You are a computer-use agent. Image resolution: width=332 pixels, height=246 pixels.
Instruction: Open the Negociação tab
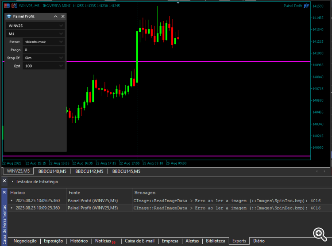pyautogui.click(x=25, y=241)
